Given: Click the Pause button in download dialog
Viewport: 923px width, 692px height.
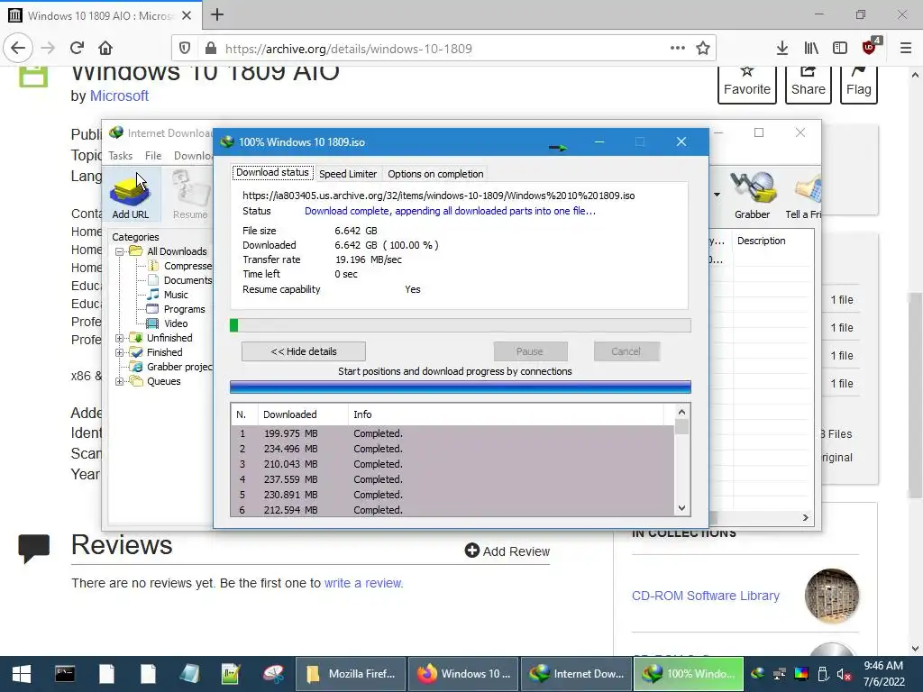Looking at the screenshot, I should 530,351.
